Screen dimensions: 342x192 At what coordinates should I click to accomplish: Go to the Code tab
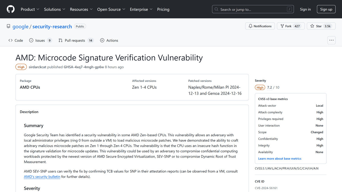(x=16, y=40)
